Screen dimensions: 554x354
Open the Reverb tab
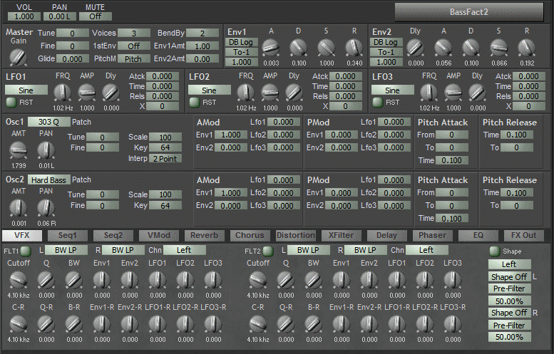click(x=204, y=236)
